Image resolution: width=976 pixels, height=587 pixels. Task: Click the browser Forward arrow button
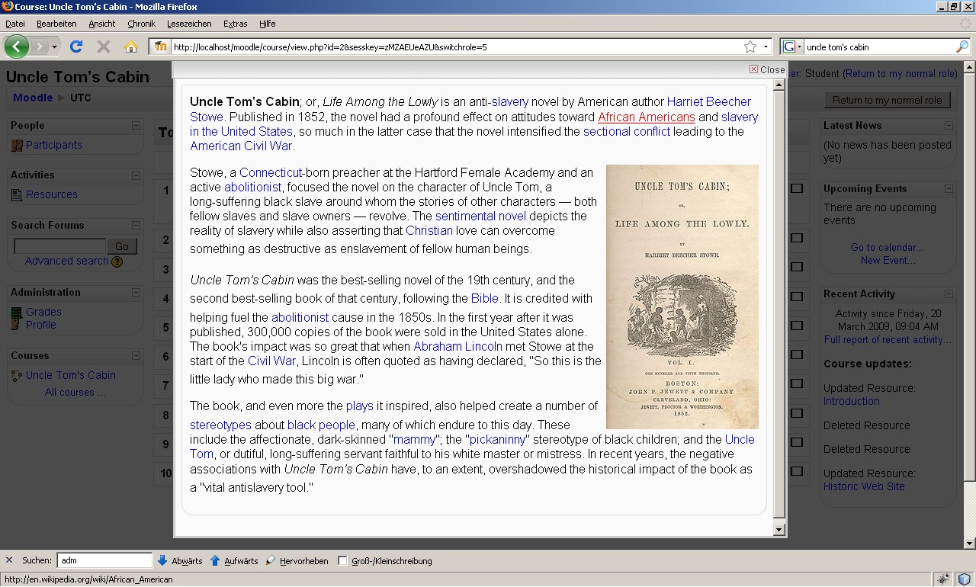click(x=39, y=47)
